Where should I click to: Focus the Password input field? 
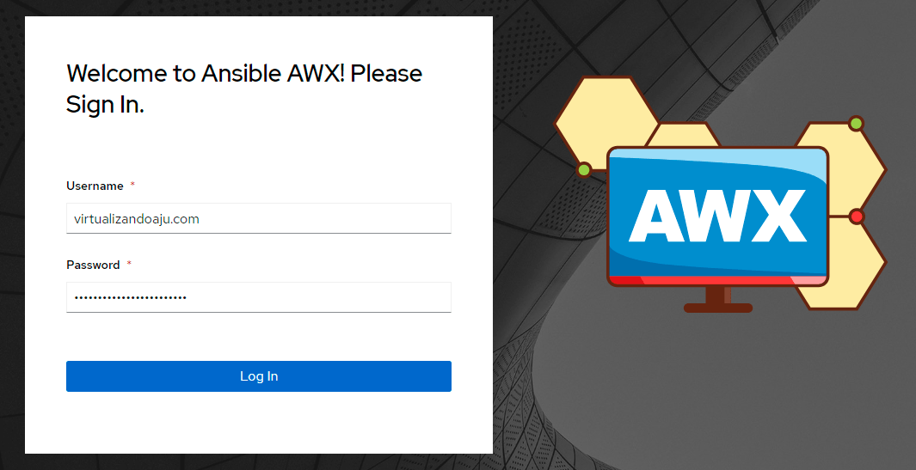[x=258, y=297]
